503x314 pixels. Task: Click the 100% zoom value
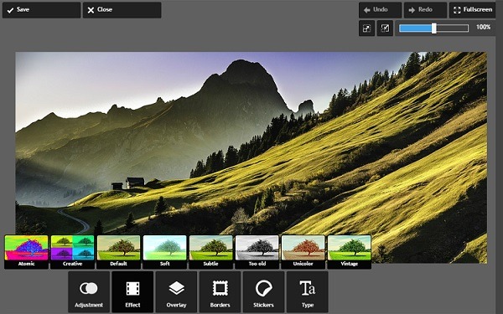pos(483,28)
